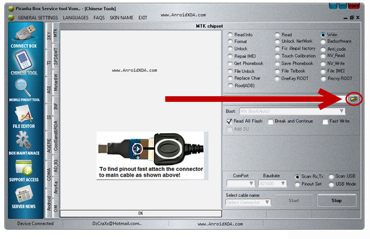
Task: Click the Start button
Action: [x=294, y=201]
